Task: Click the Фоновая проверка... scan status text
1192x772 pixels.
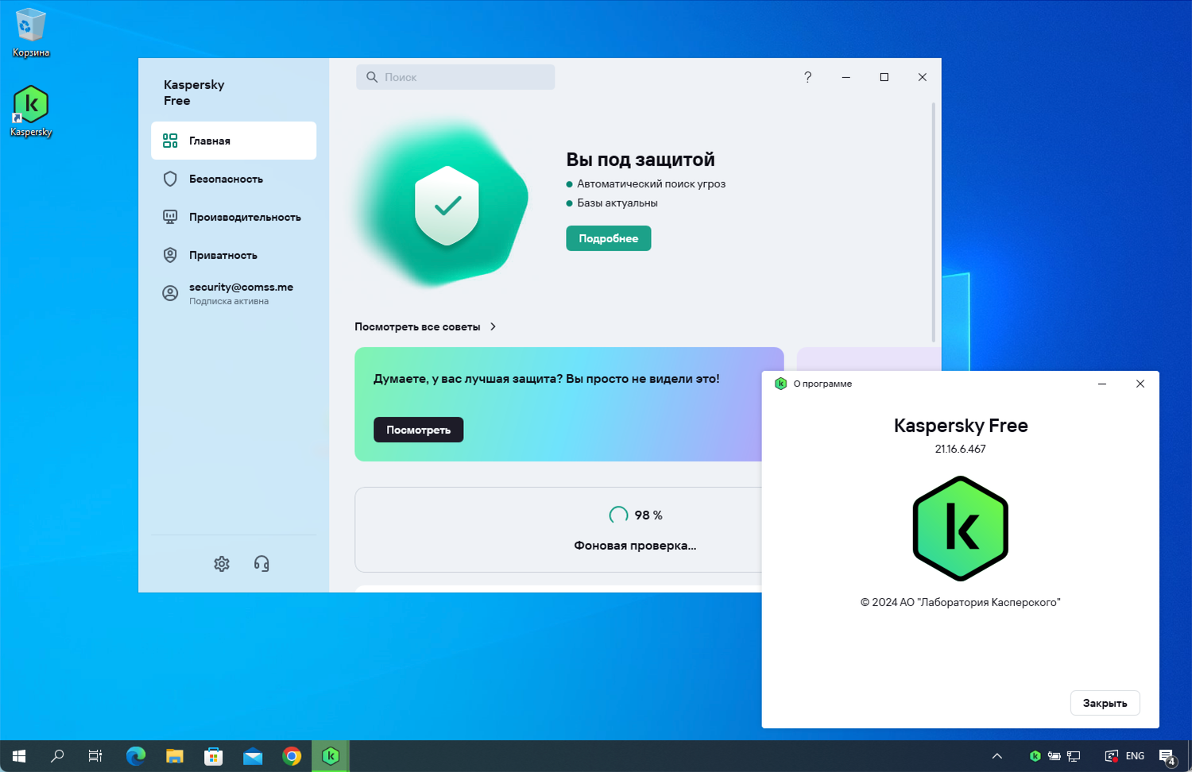Action: [x=635, y=546]
